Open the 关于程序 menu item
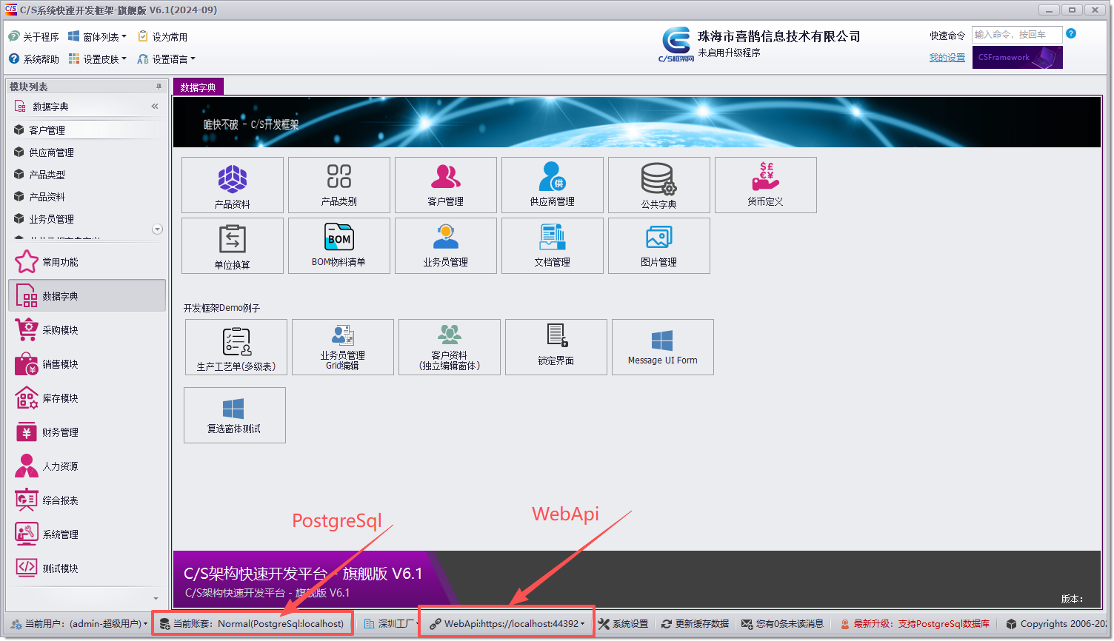Viewport: 1114px width, 641px height. coord(33,35)
